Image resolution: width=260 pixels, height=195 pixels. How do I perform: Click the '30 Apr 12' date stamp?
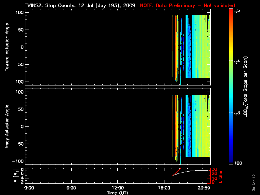click(254, 181)
